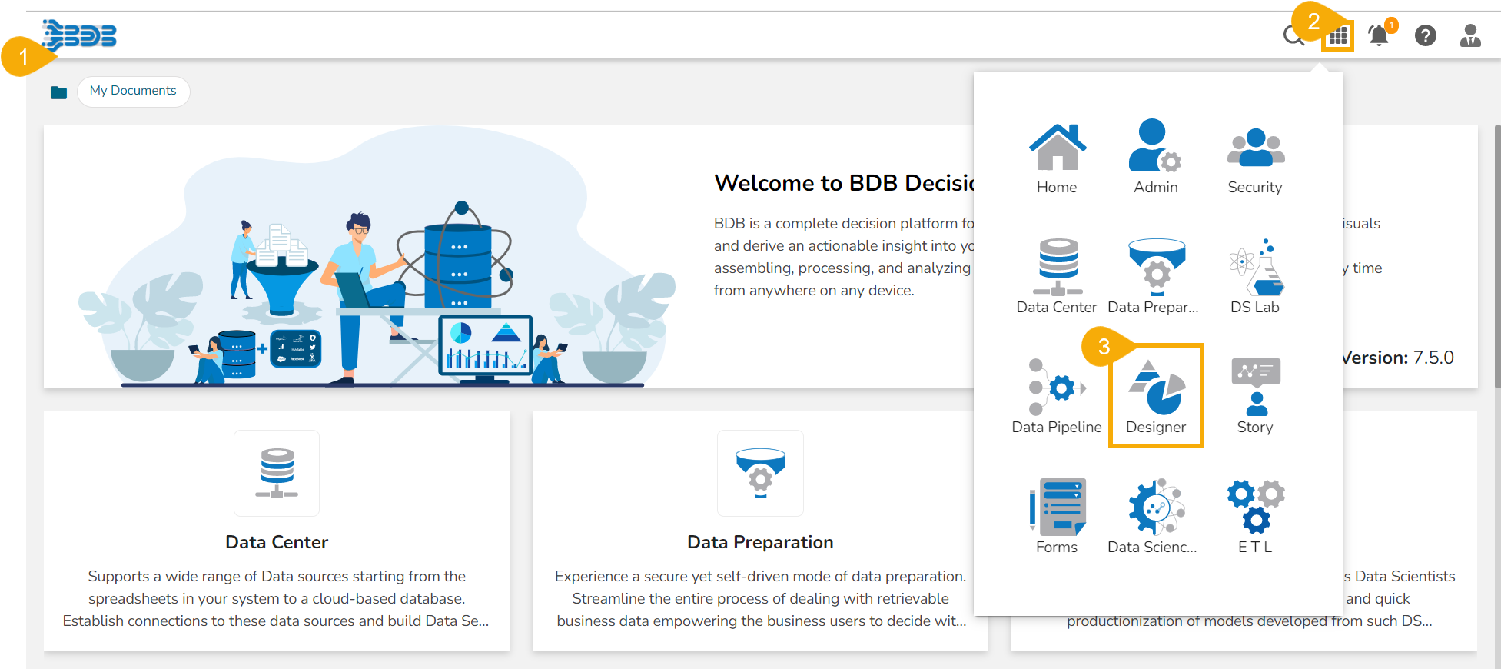Click the page vertical scrollbar
Viewport: 1501px width, 669px height.
click(1497, 258)
